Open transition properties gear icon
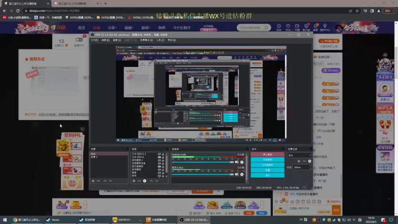The image size is (398, 224). pos(309,161)
